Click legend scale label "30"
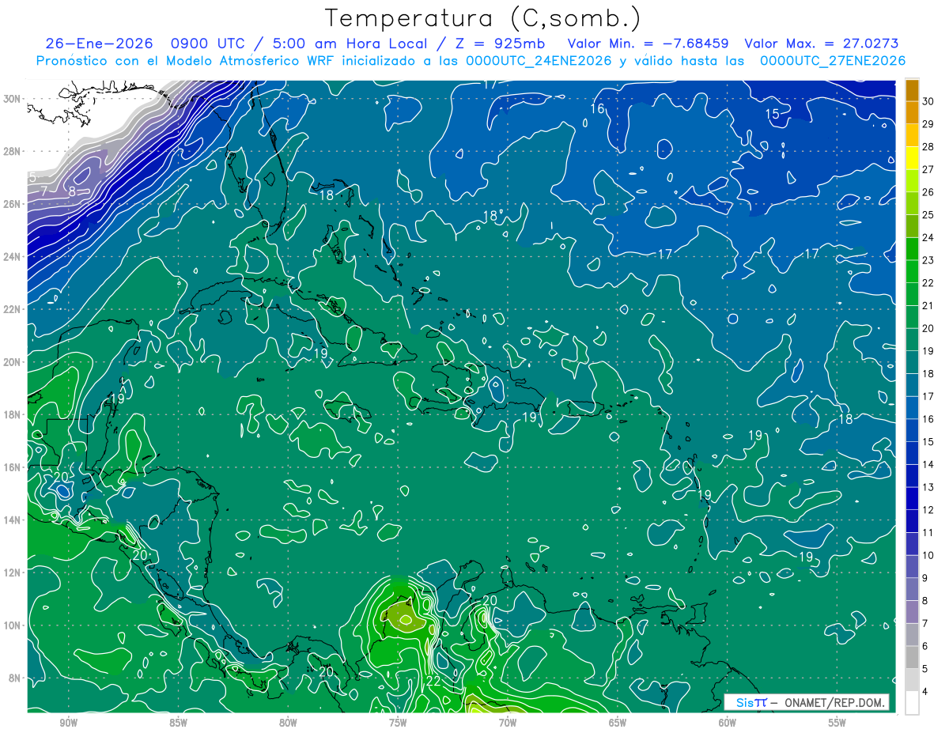 tap(928, 101)
